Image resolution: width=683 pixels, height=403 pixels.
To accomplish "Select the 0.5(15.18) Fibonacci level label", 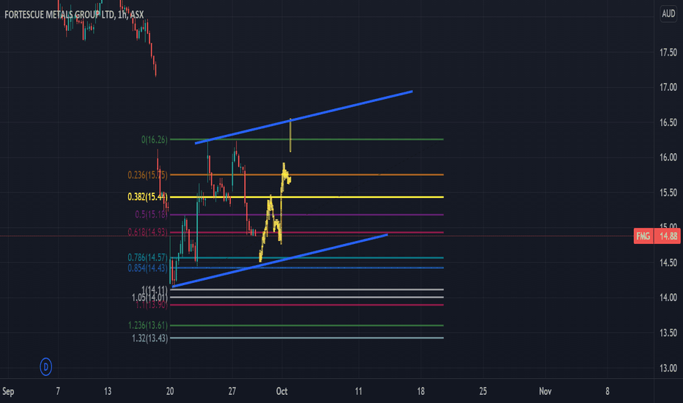I will [151, 215].
